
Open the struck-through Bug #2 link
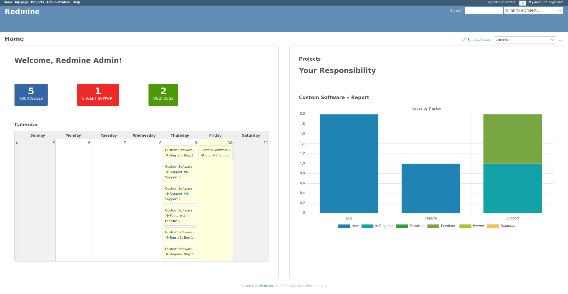tap(176, 254)
